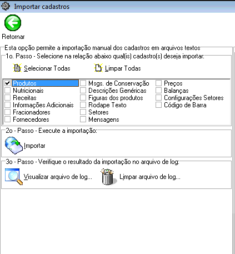Enable Figuras dos produtos checkbox

point(83,98)
